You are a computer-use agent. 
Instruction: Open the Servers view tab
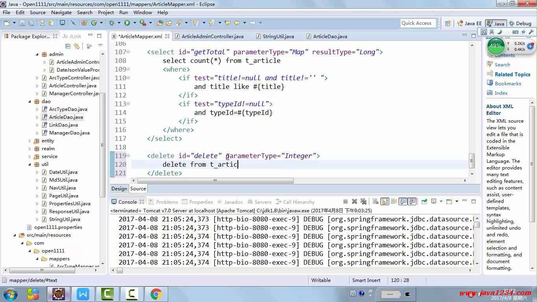point(259,202)
